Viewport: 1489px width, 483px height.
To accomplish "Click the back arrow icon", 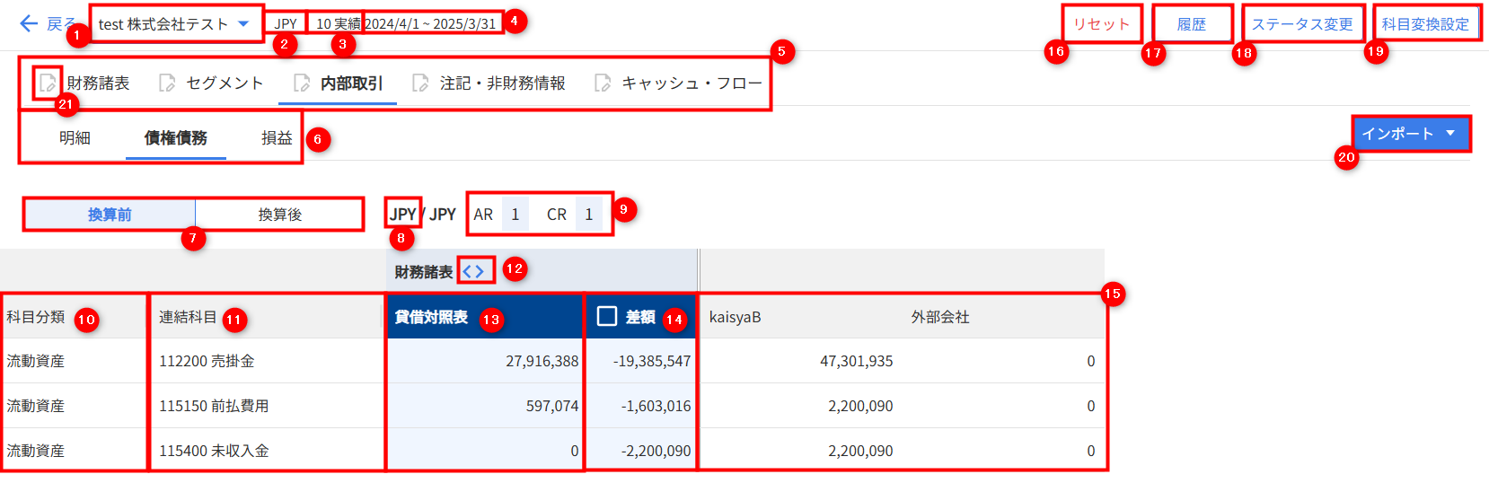I will point(29,24).
